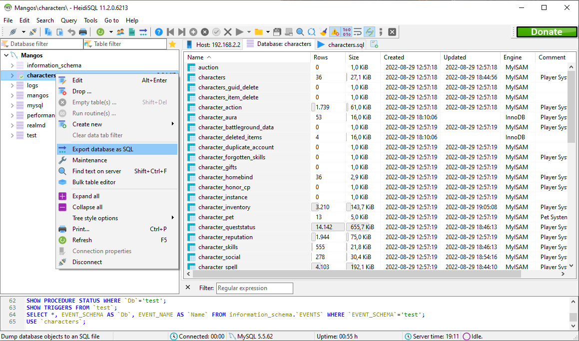The image size is (579, 341).
Task: Jump to first row toolbar icon
Action: click(x=170, y=32)
